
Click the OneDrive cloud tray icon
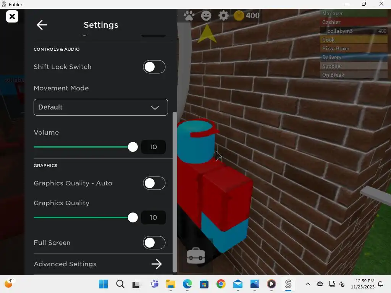pyautogui.click(x=320, y=284)
